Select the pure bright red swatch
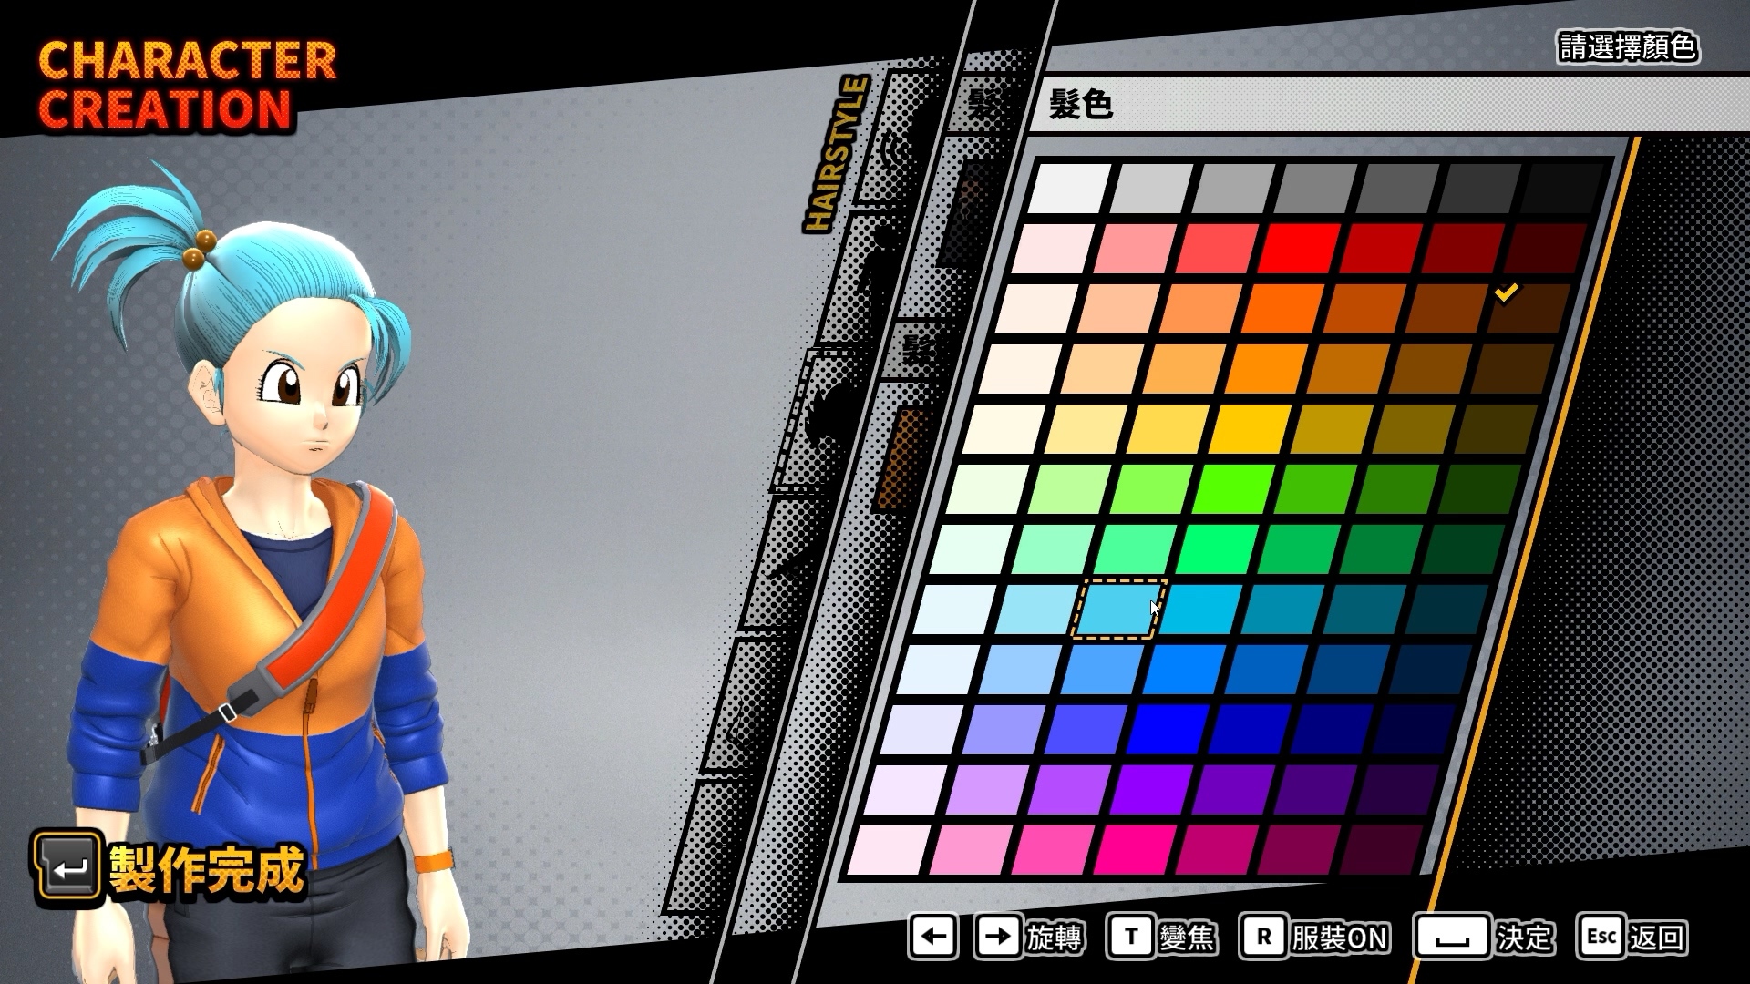Screen dimensions: 1750x984 [x=1298, y=249]
